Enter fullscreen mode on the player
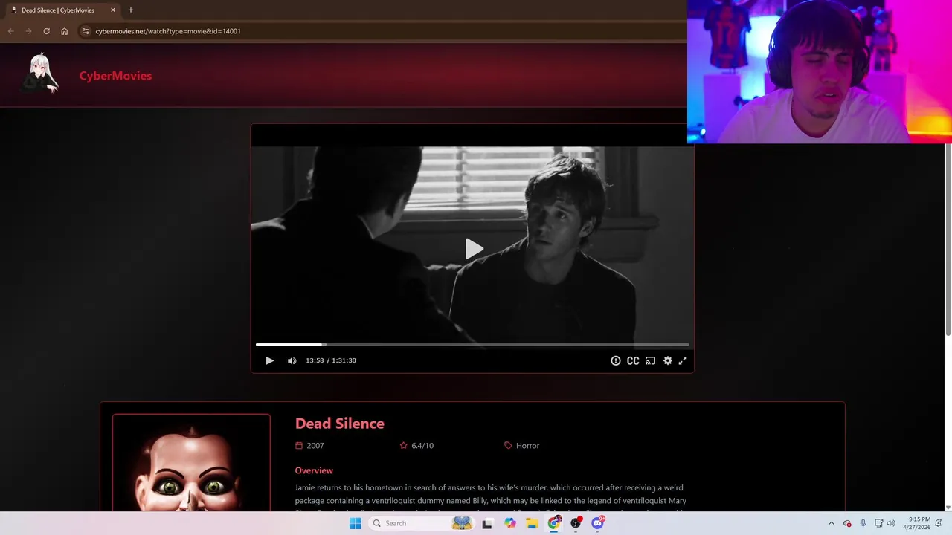This screenshot has height=535, width=952. coord(683,360)
